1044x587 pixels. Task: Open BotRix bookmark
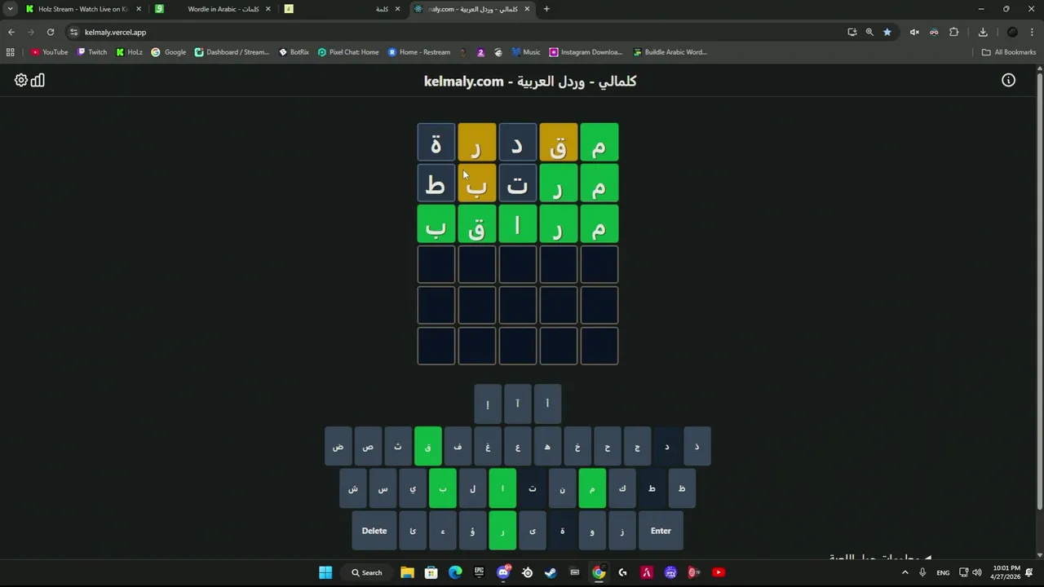294,52
